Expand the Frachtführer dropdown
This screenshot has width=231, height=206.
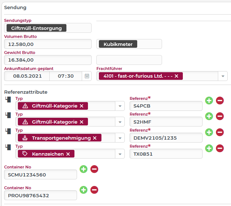click(x=223, y=76)
